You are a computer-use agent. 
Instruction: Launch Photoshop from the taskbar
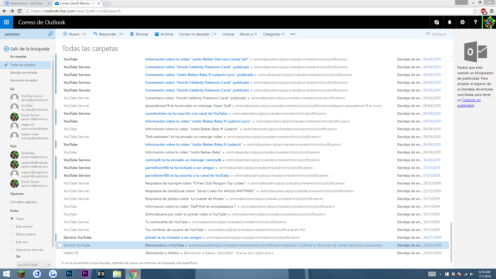(x=69, y=274)
